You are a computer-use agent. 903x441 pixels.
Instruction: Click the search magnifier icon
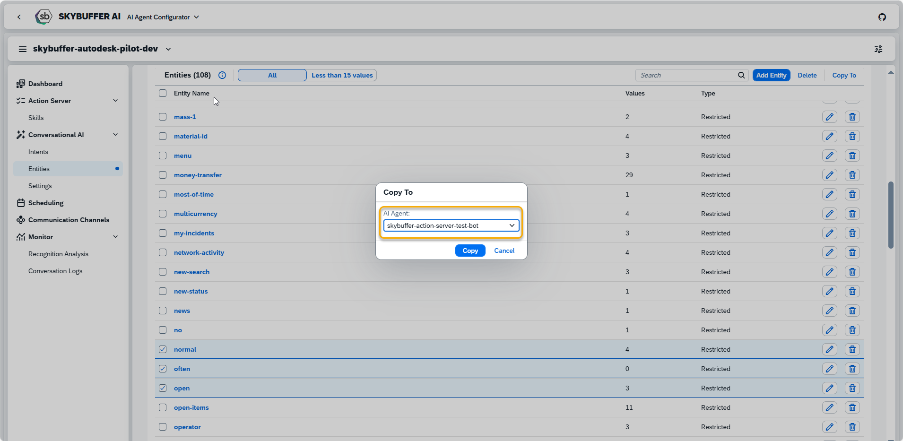pos(741,75)
